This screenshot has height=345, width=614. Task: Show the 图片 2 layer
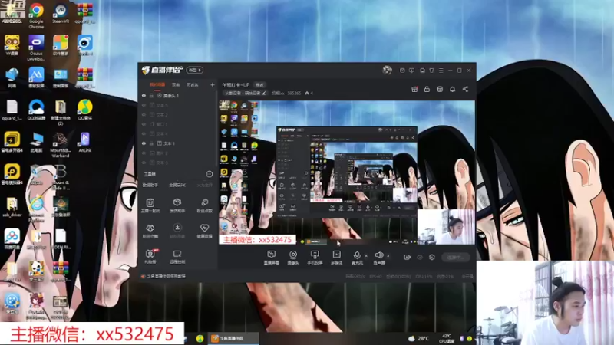[144, 153]
